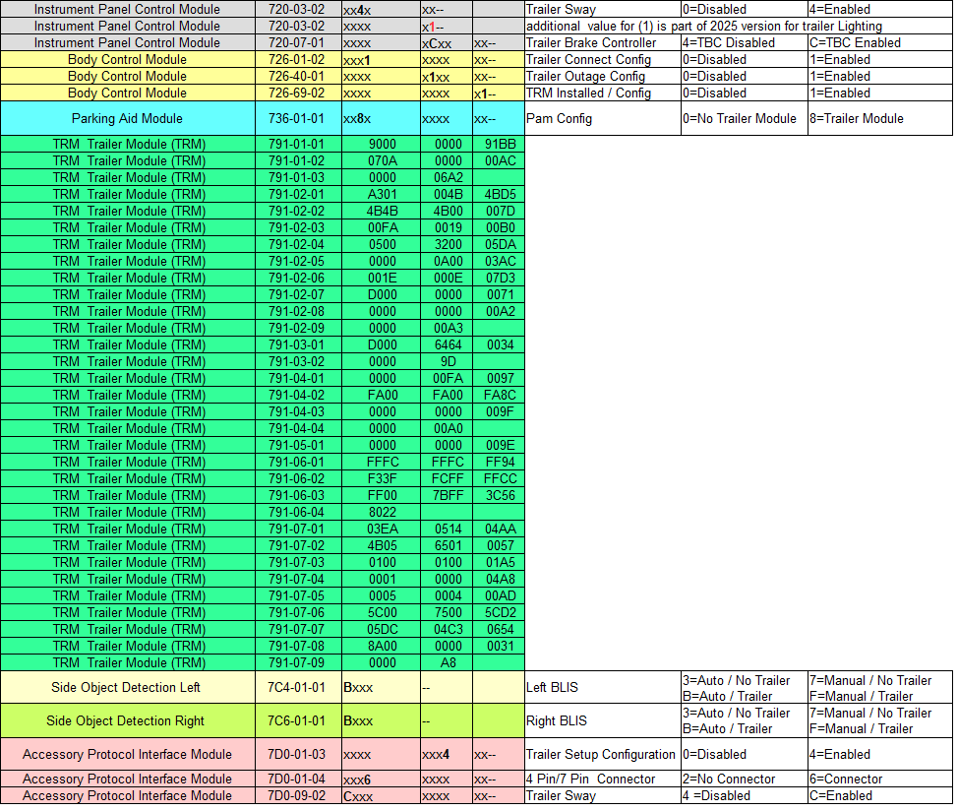Image resolution: width=958 pixels, height=811 pixels.
Task: Select the value 7BFF
Action: point(448,495)
